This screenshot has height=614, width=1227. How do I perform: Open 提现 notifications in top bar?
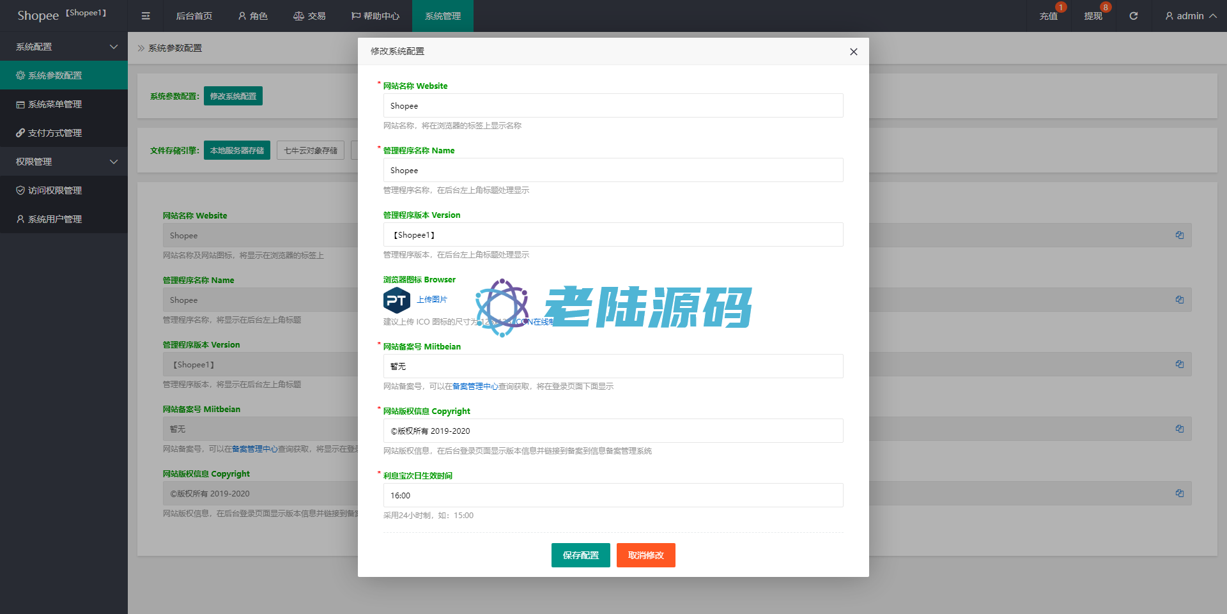point(1093,16)
